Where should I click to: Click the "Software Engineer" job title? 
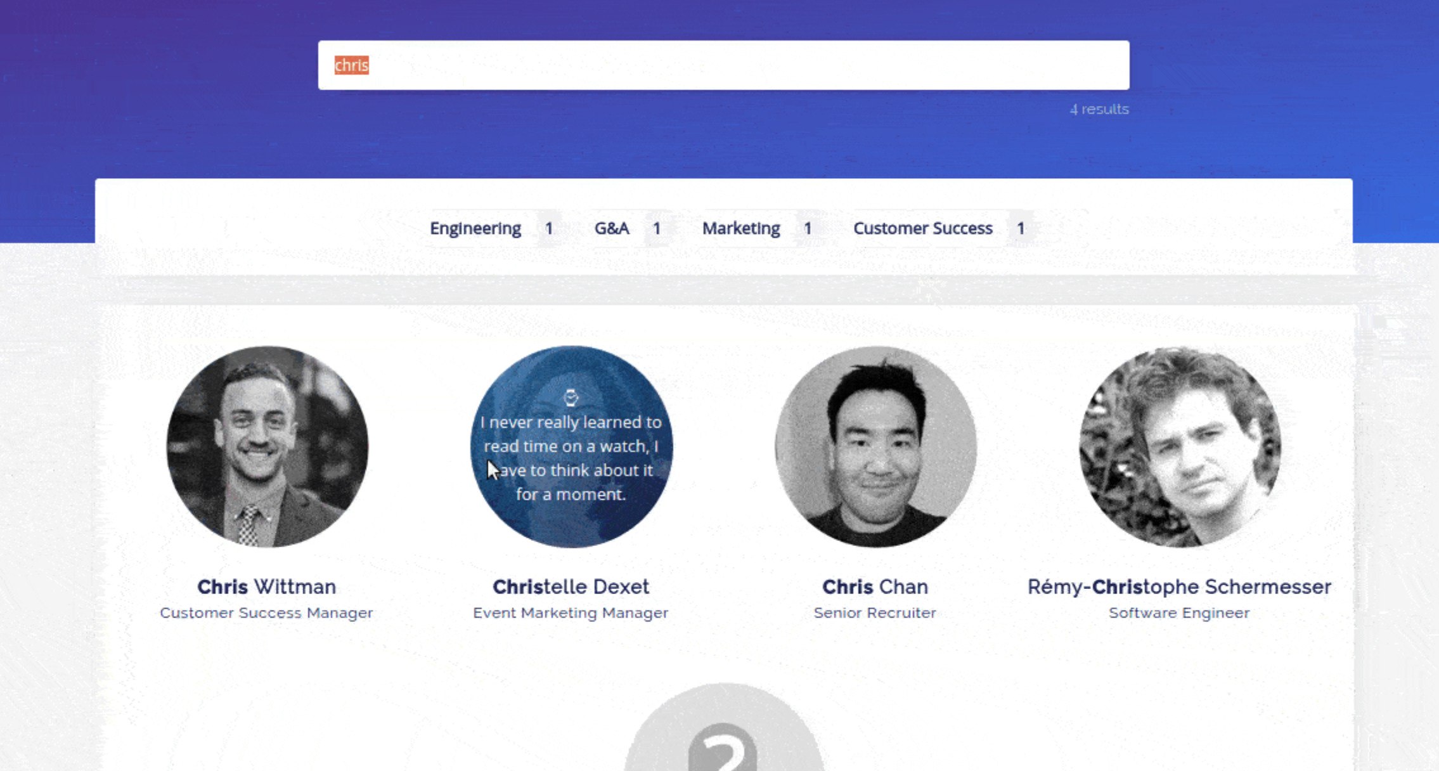(x=1180, y=613)
